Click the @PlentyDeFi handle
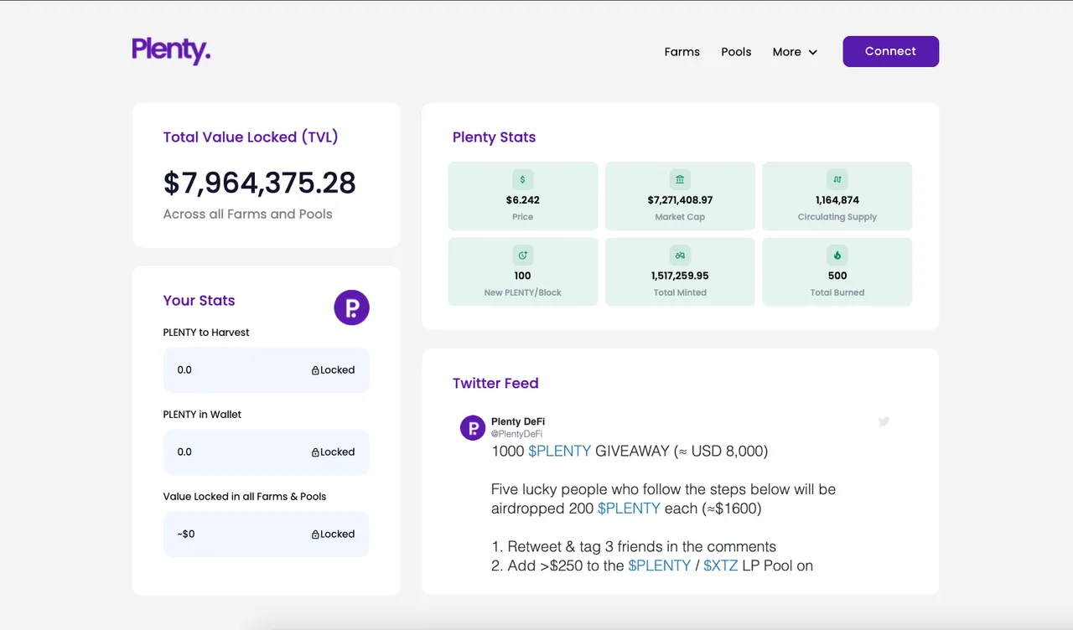This screenshot has width=1073, height=630. (x=516, y=434)
